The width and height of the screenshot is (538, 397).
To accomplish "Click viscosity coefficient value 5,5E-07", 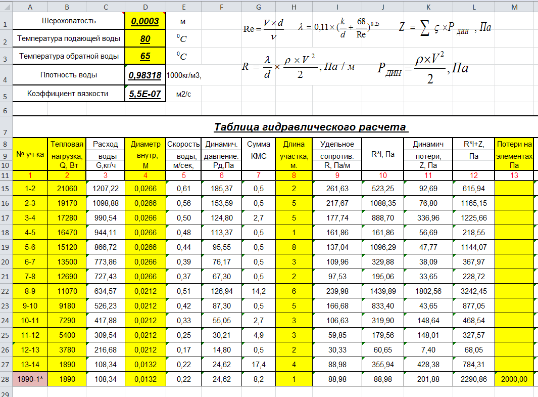I will pos(145,94).
